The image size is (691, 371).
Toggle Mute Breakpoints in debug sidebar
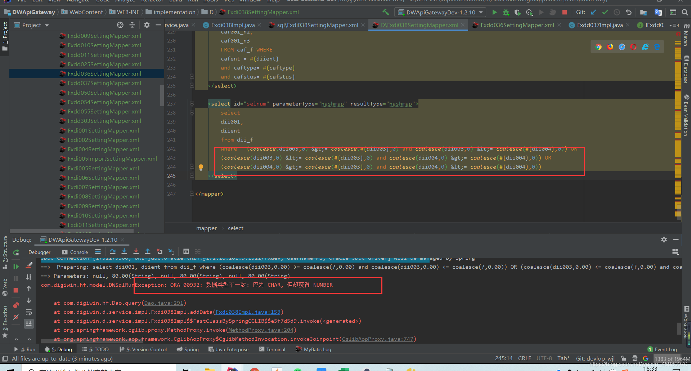click(16, 317)
